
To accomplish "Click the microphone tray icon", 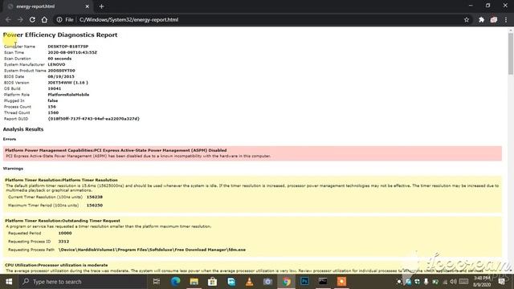I will pos(426,282).
